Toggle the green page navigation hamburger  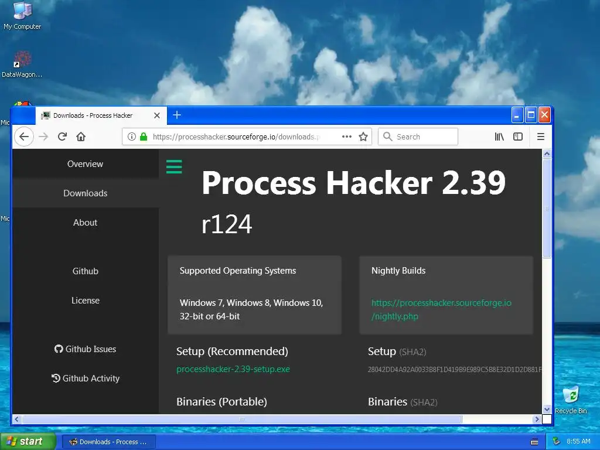[x=174, y=167]
